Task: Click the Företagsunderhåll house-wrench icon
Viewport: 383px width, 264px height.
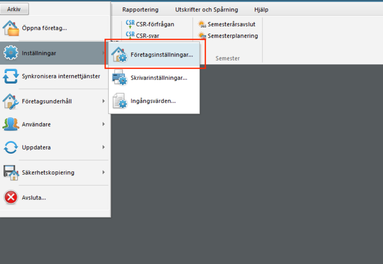Action: point(11,101)
